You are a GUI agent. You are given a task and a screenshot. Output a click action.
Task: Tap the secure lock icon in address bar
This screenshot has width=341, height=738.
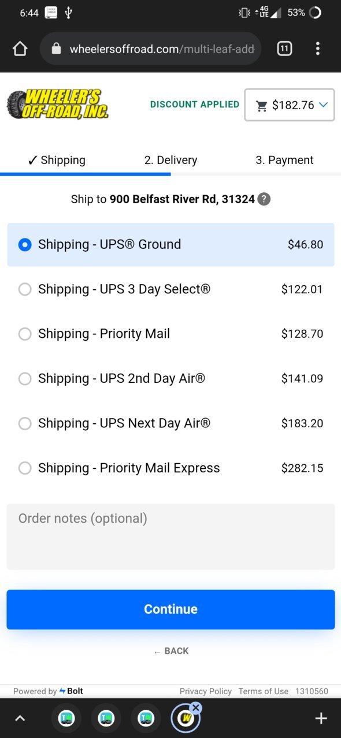pyautogui.click(x=56, y=49)
